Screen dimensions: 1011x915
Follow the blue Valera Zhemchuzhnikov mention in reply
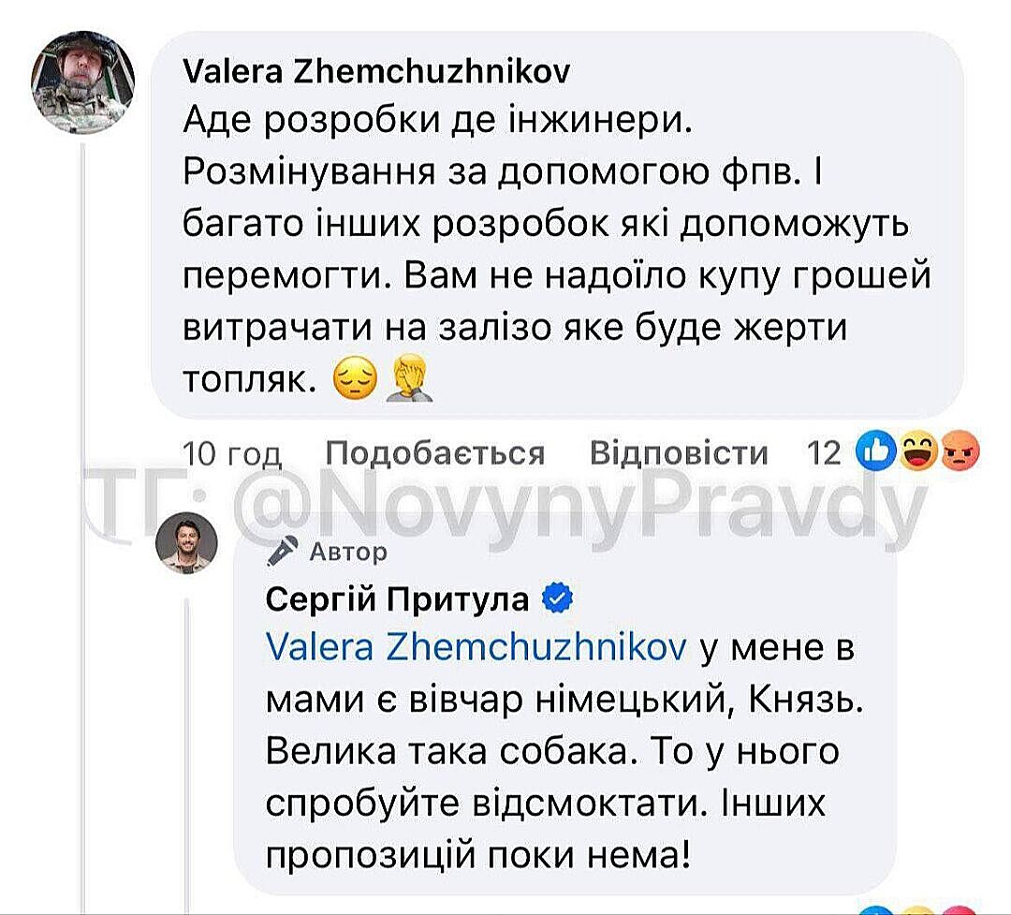tap(477, 648)
